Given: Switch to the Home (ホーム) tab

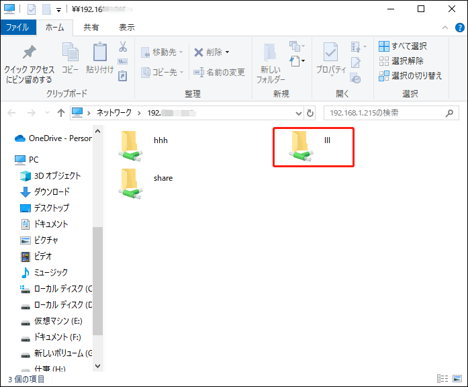Looking at the screenshot, I should point(54,28).
